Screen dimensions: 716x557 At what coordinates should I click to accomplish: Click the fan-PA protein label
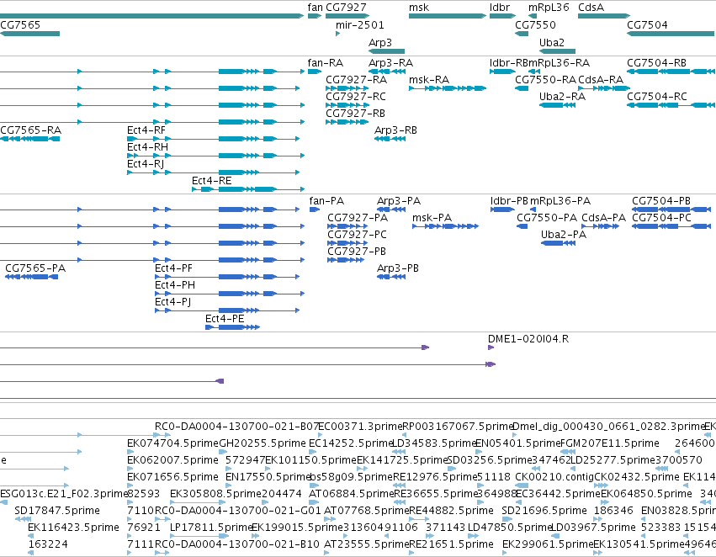(326, 201)
